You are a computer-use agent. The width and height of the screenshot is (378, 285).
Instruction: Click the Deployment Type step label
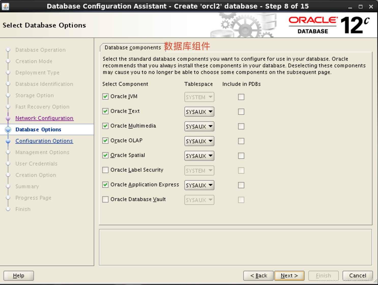click(x=37, y=73)
